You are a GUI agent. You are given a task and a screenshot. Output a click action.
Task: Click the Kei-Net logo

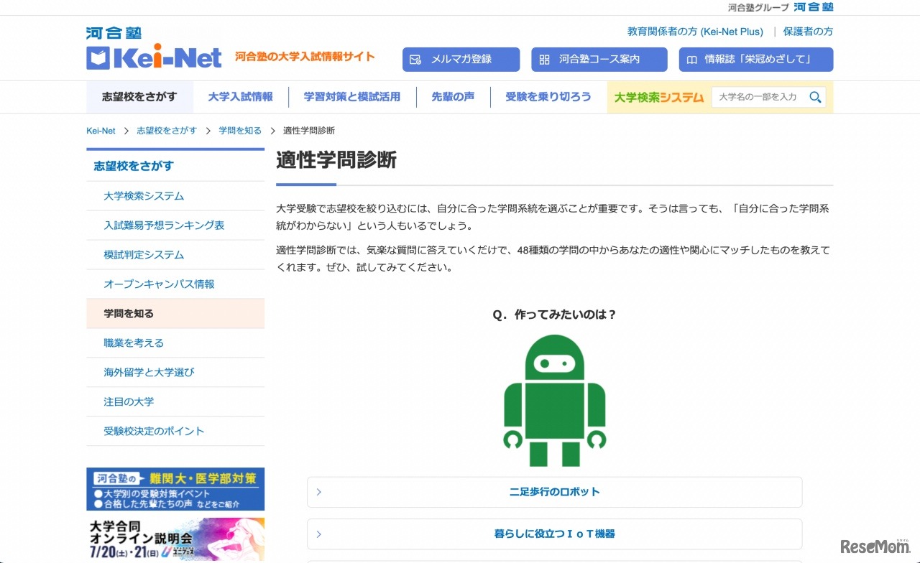(154, 57)
